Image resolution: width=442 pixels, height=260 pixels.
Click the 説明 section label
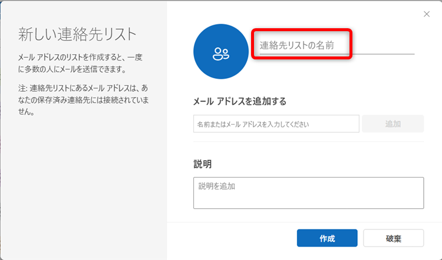(x=202, y=164)
